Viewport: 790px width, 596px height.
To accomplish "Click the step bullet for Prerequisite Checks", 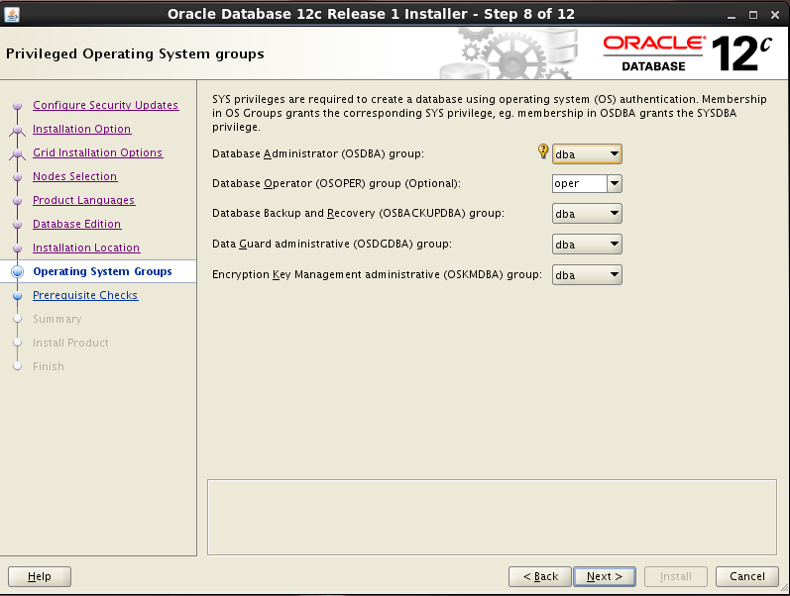I will (x=18, y=295).
